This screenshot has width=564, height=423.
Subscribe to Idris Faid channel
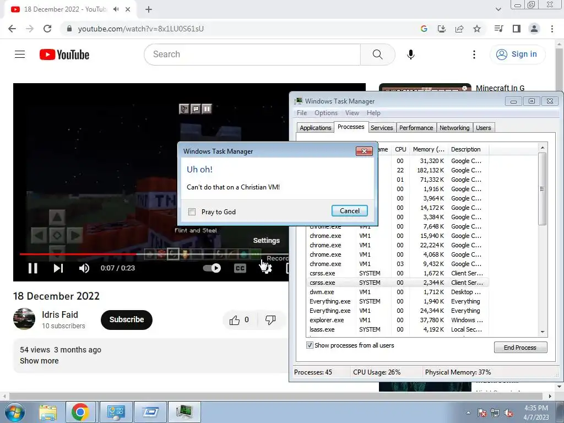point(127,319)
